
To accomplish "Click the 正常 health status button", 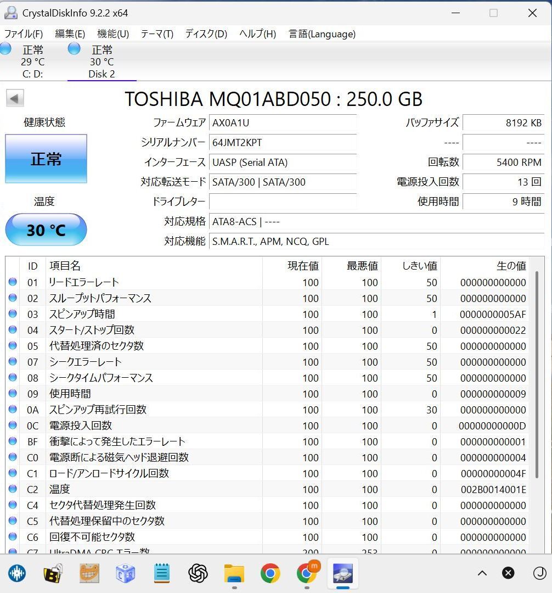I will (x=46, y=159).
